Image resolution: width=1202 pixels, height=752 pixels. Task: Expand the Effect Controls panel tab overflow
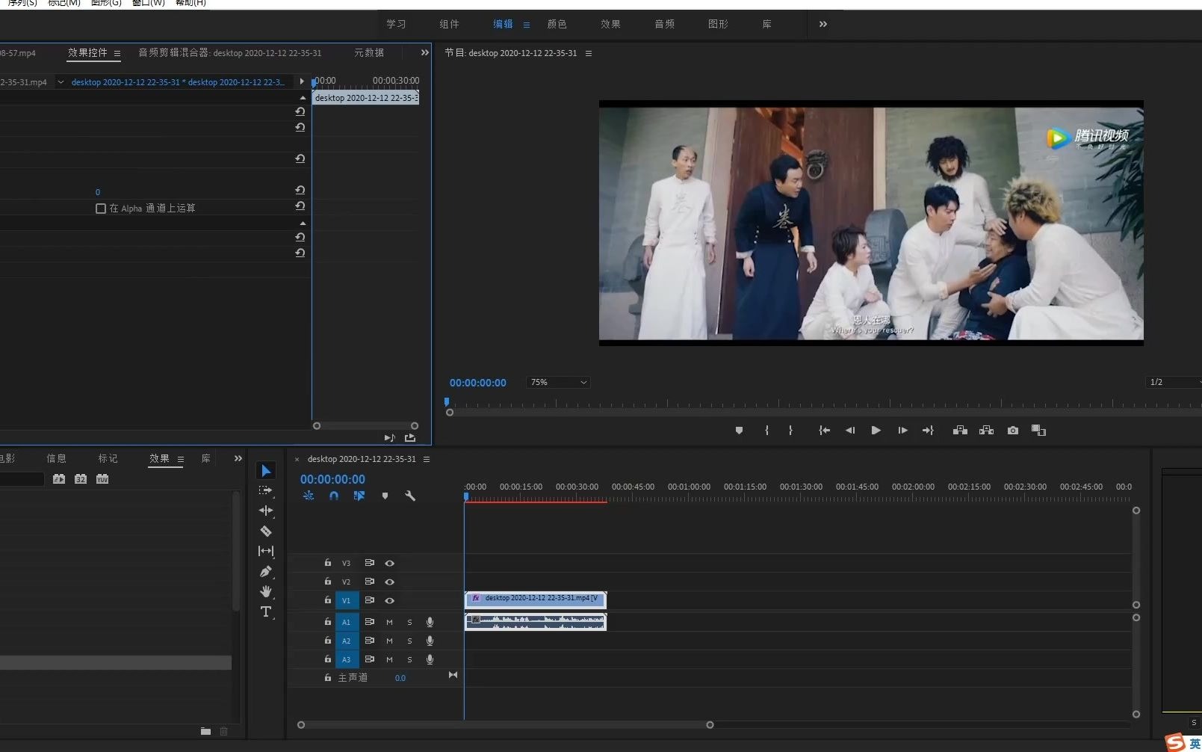point(425,52)
